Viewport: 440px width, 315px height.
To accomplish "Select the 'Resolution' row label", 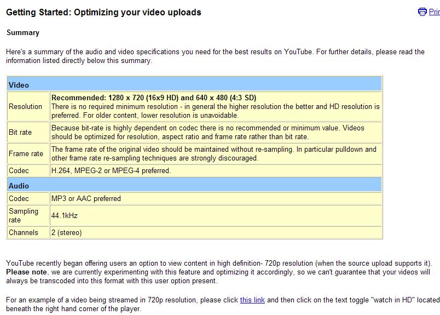I will (x=25, y=106).
